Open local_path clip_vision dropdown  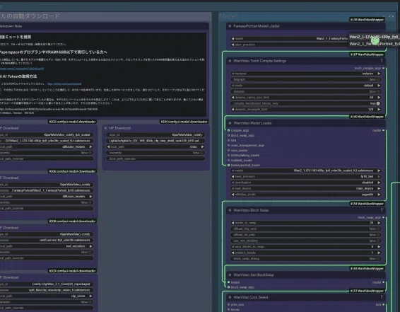coord(47,296)
